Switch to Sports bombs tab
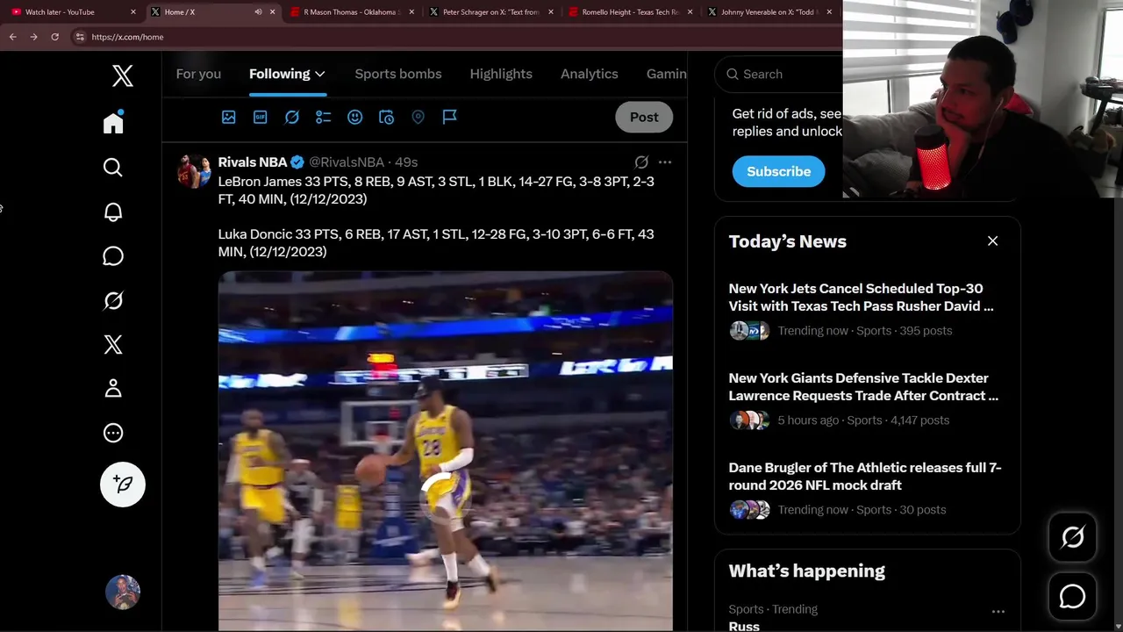This screenshot has height=632, width=1123. (398, 74)
